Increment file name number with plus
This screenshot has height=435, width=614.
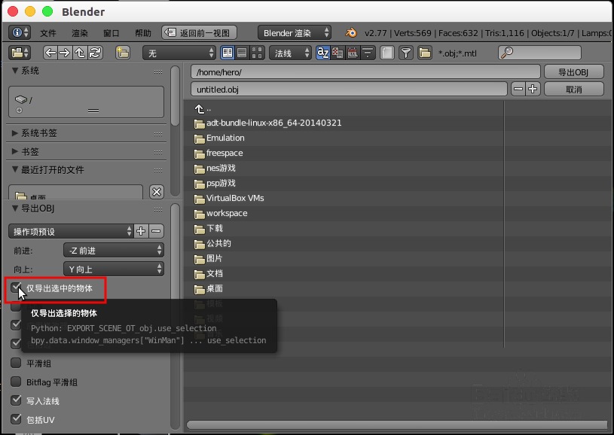pos(533,89)
